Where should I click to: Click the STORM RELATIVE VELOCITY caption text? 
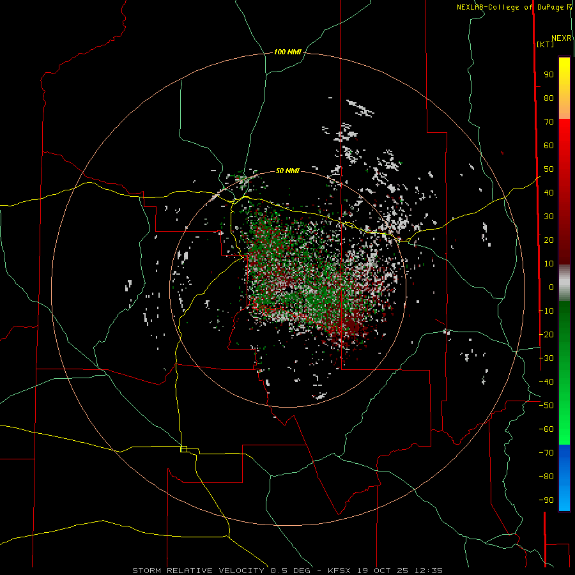click(198, 571)
